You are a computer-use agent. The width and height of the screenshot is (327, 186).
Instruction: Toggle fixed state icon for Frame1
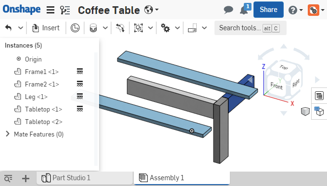pos(80,72)
